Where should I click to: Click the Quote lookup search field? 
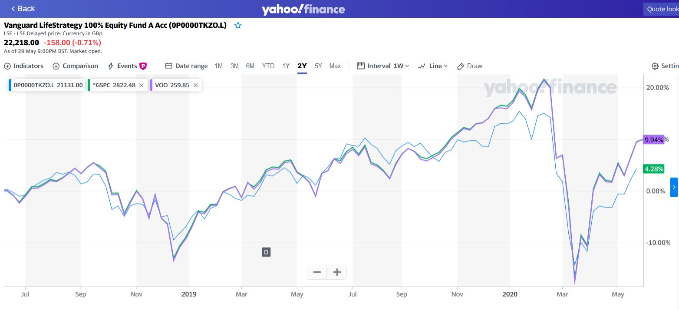point(661,9)
